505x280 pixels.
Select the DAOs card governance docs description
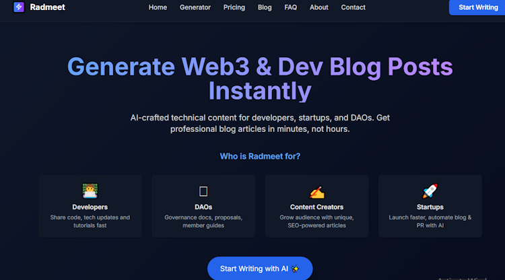pyautogui.click(x=203, y=221)
